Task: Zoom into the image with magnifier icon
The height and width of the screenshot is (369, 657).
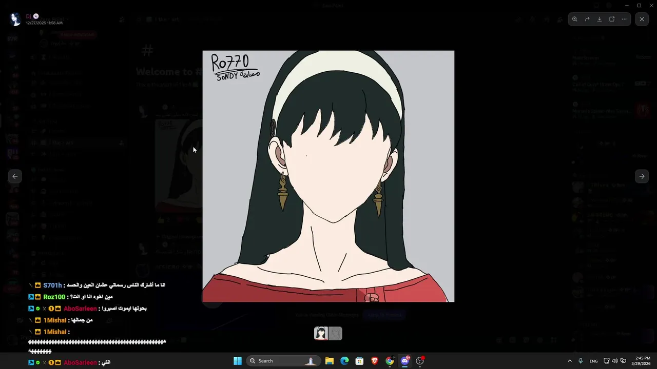Action: [x=575, y=19]
